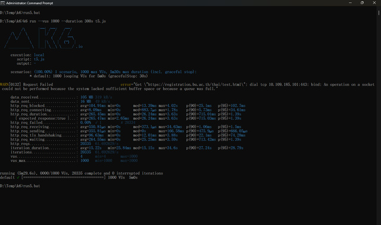Click the 'http_req_waiting' metric label
This screenshot has height=225, width=381.
[27, 140]
